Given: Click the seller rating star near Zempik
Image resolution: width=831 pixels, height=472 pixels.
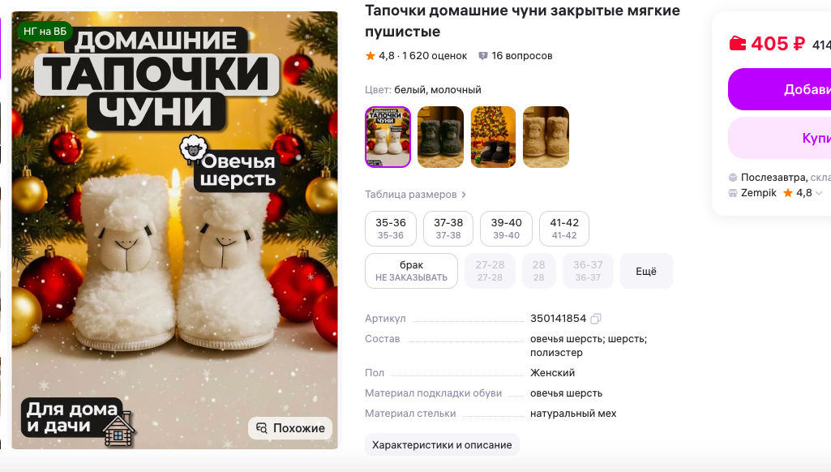Looking at the screenshot, I should (788, 192).
